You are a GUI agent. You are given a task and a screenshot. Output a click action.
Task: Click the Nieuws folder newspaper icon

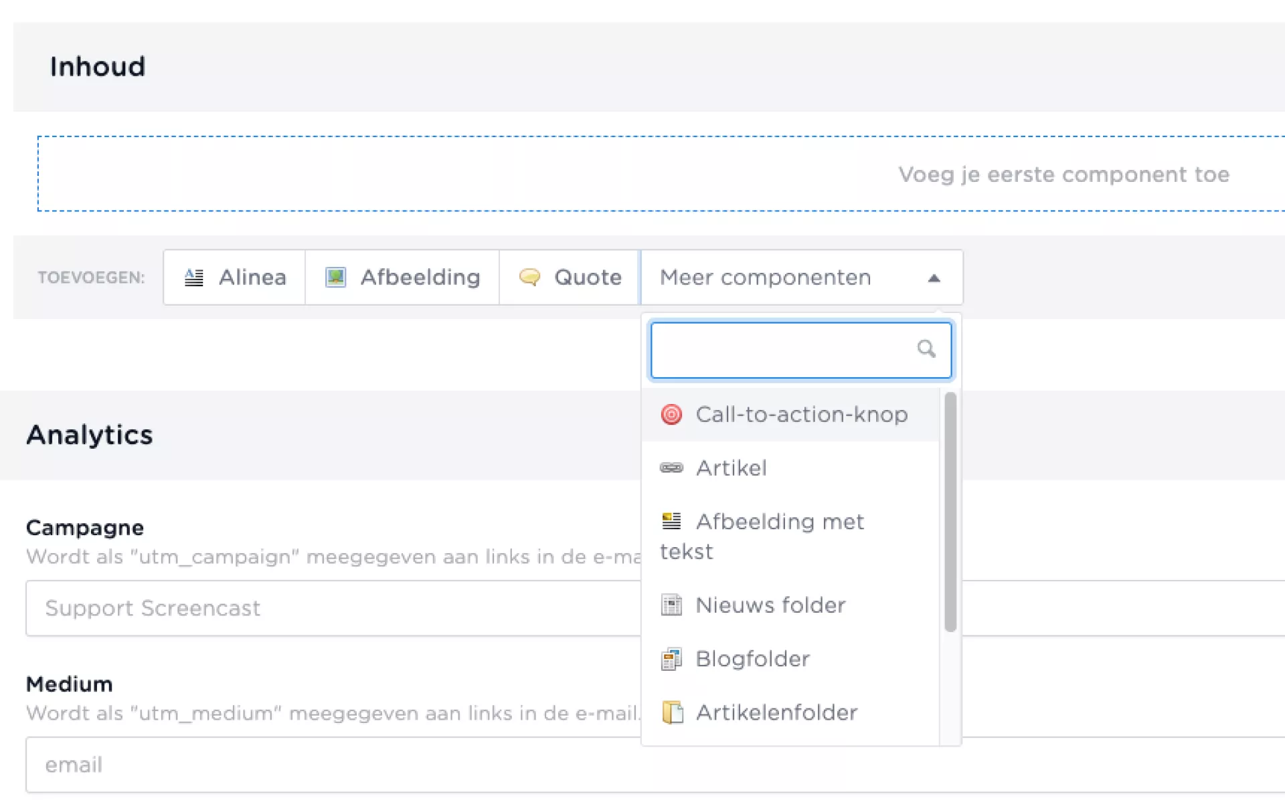pyautogui.click(x=671, y=605)
